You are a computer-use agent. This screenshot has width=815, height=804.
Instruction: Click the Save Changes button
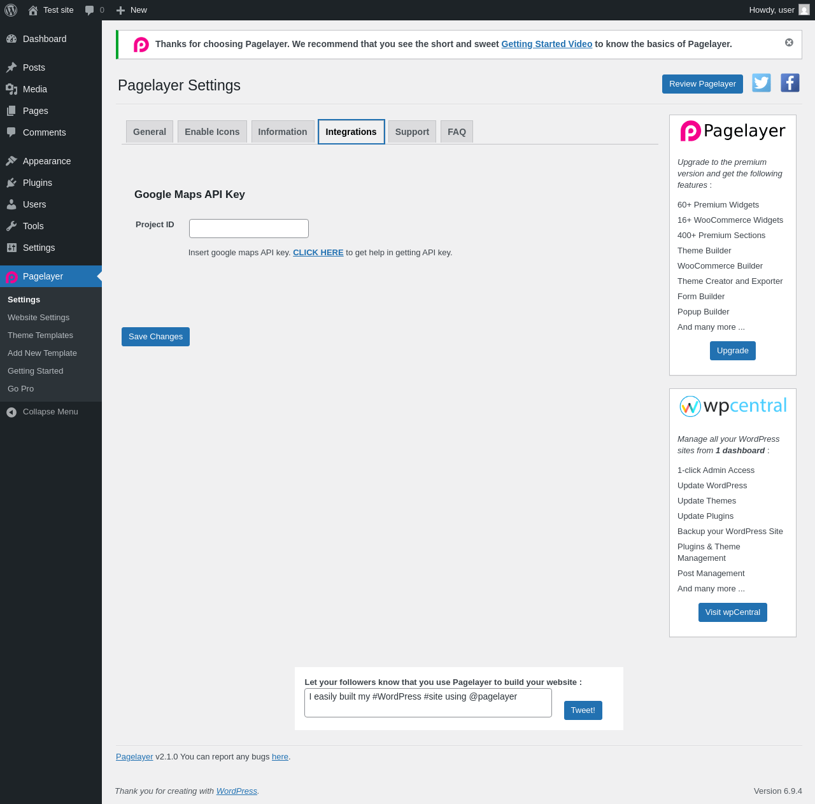155,337
